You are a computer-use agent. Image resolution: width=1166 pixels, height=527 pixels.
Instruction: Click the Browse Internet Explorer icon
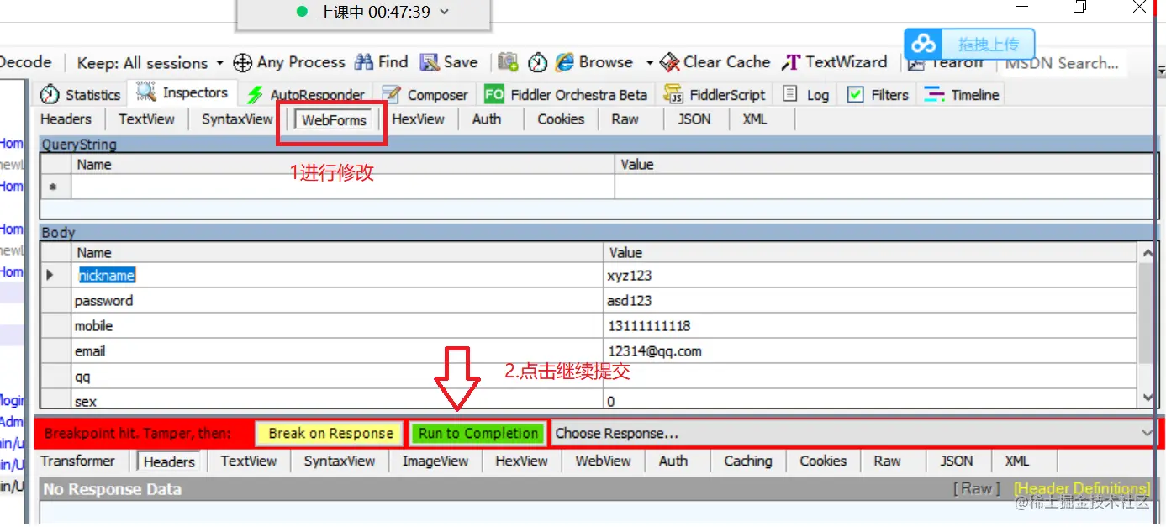coord(564,62)
